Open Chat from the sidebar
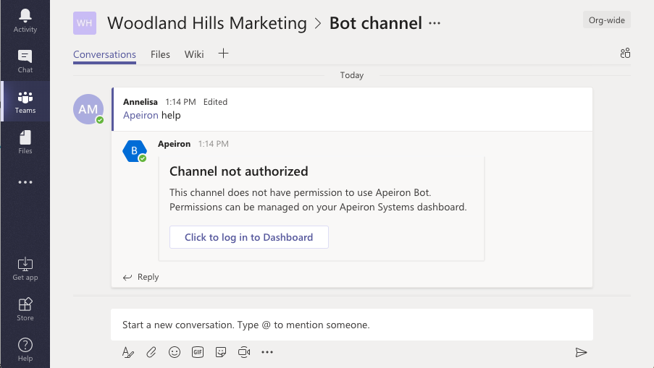Image resolution: width=654 pixels, height=368 pixels. [x=25, y=61]
